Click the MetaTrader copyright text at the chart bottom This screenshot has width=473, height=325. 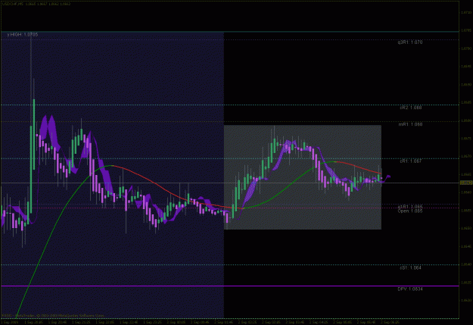tap(53, 316)
